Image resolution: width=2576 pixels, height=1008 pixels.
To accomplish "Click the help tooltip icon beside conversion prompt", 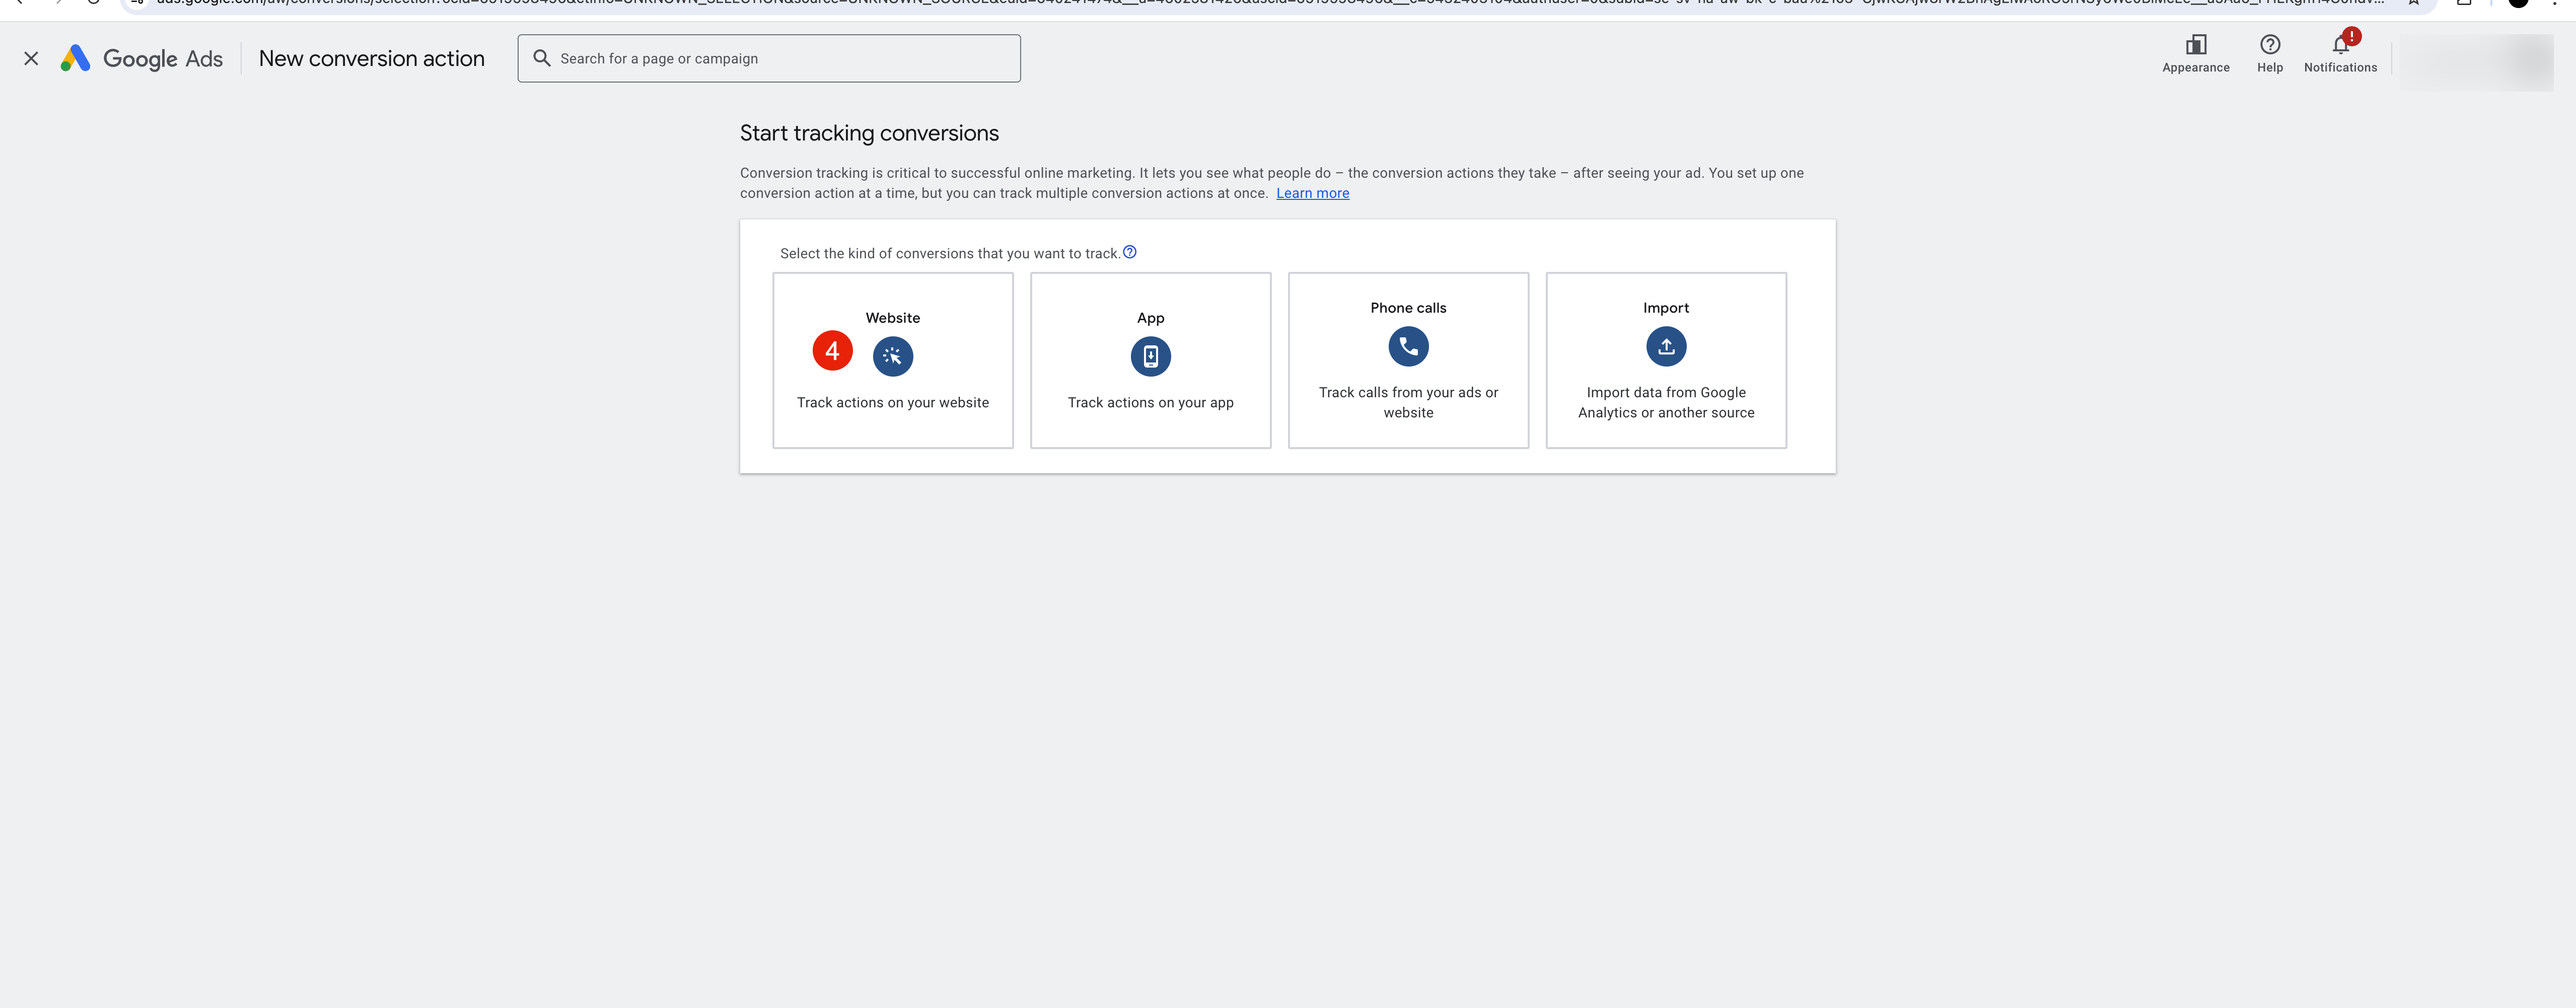I will click(1129, 252).
